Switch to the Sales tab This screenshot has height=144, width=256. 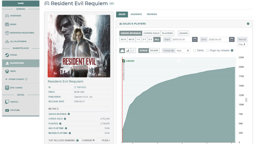(122, 14)
